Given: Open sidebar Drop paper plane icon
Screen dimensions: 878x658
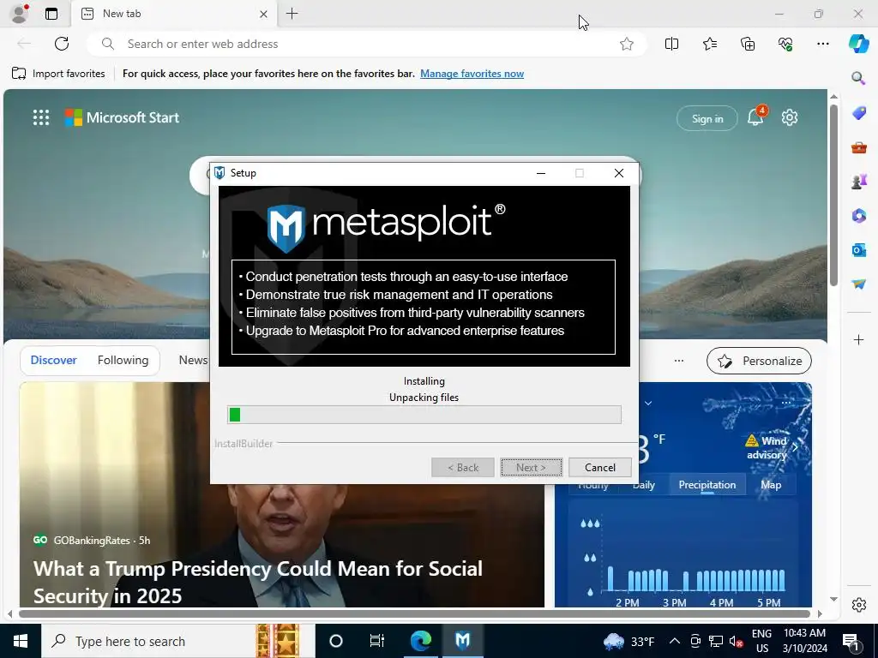Looking at the screenshot, I should 858,284.
